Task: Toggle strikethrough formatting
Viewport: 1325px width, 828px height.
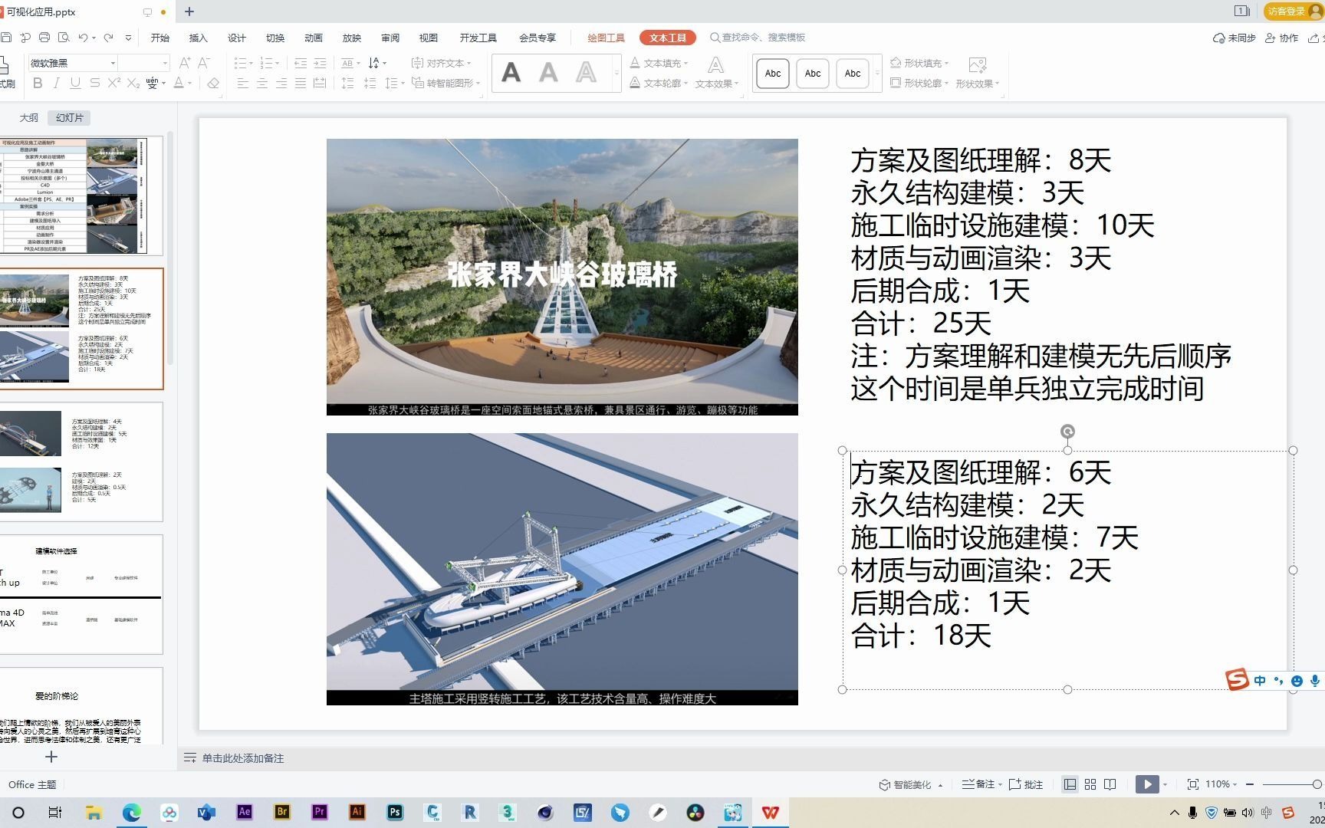Action: point(94,83)
